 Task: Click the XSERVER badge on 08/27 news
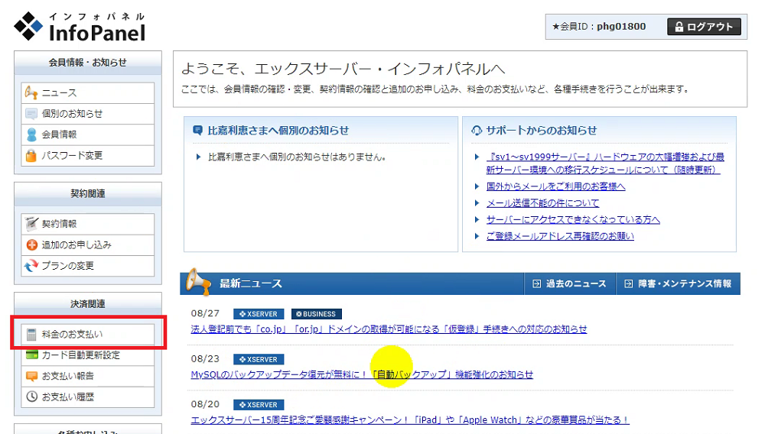pos(259,314)
